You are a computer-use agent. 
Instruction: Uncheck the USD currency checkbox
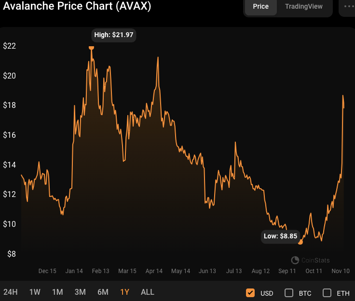coord(250,293)
